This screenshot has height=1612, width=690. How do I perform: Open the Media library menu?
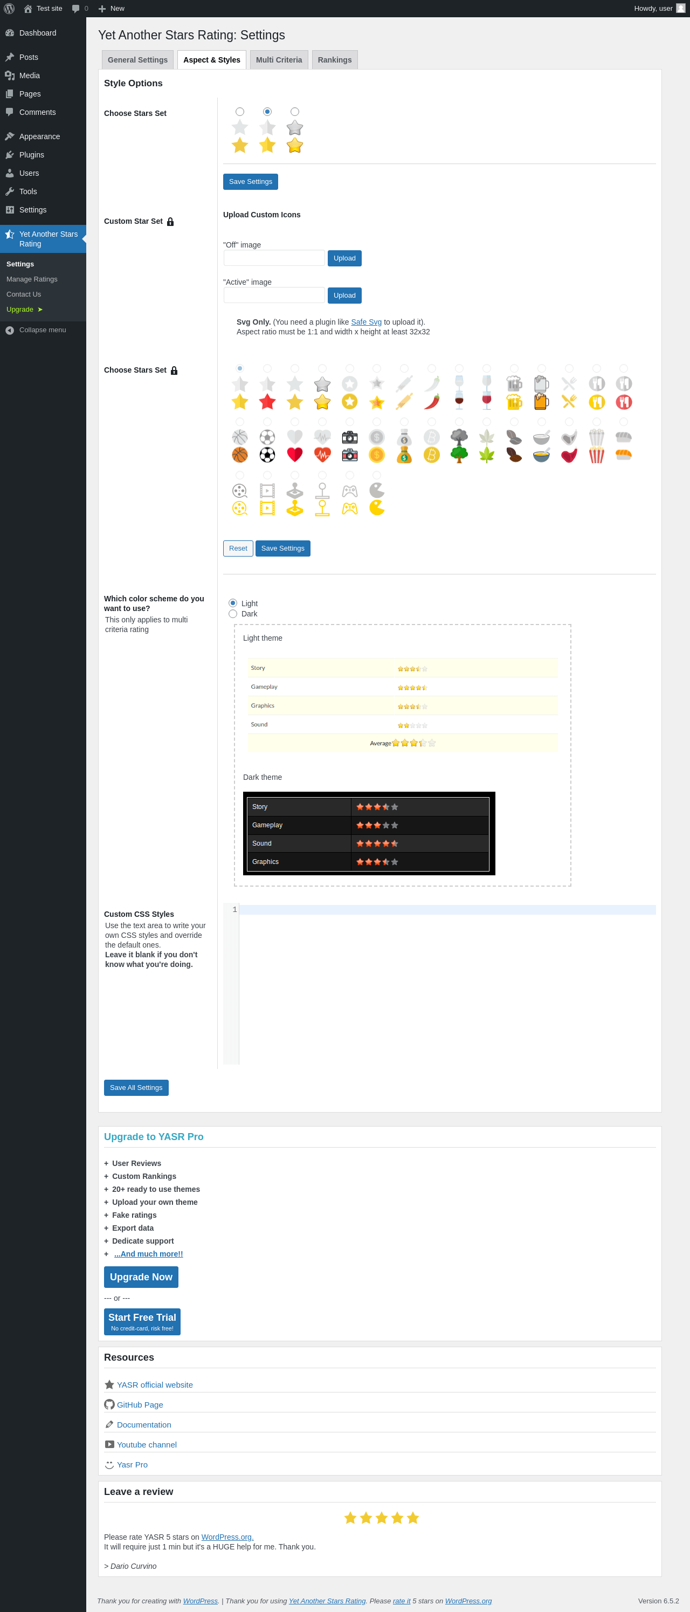pos(43,75)
